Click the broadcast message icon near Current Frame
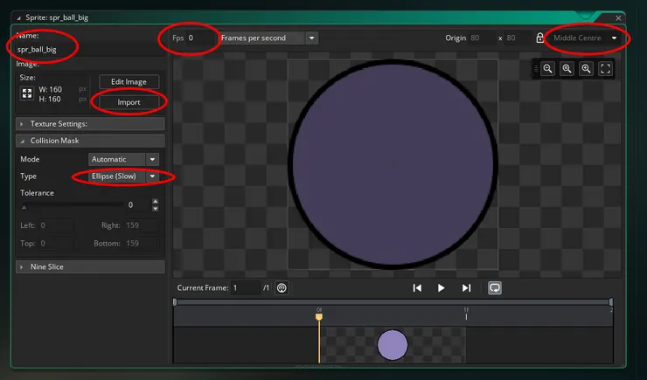 point(282,287)
